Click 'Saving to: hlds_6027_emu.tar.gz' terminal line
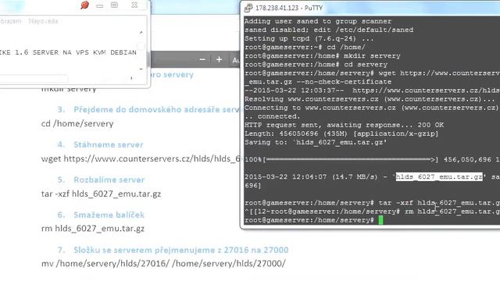Screen dimensions: 500x281 (x=316, y=142)
